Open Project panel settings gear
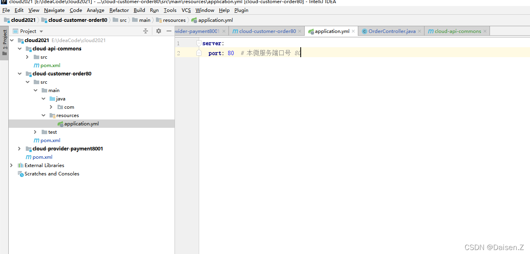The image size is (530, 254). click(159, 31)
